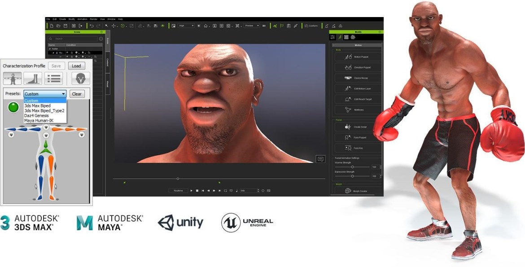Open the Create menu
The image size is (525, 267).
pos(63,19)
